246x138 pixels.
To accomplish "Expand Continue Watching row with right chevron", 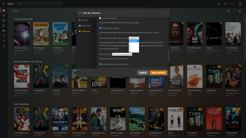I will click(x=237, y=19).
